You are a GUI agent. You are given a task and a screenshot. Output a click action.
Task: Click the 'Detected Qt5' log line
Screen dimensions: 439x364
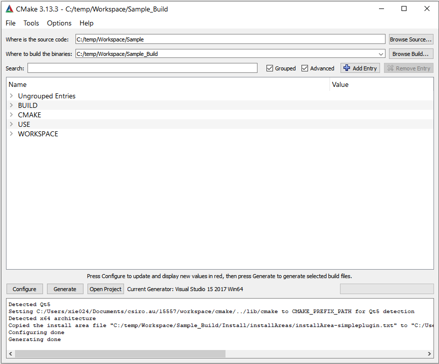pos(29,305)
